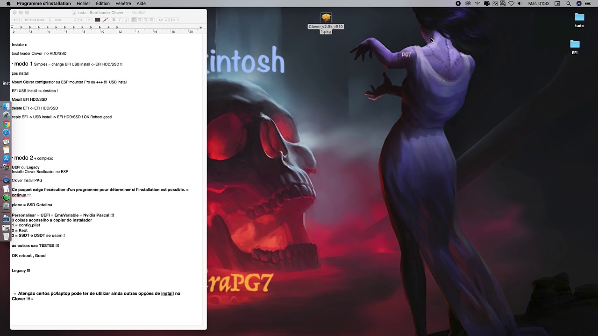Open TextEdit from the Dock
Image resolution: width=598 pixels, height=336 pixels.
coord(7,189)
